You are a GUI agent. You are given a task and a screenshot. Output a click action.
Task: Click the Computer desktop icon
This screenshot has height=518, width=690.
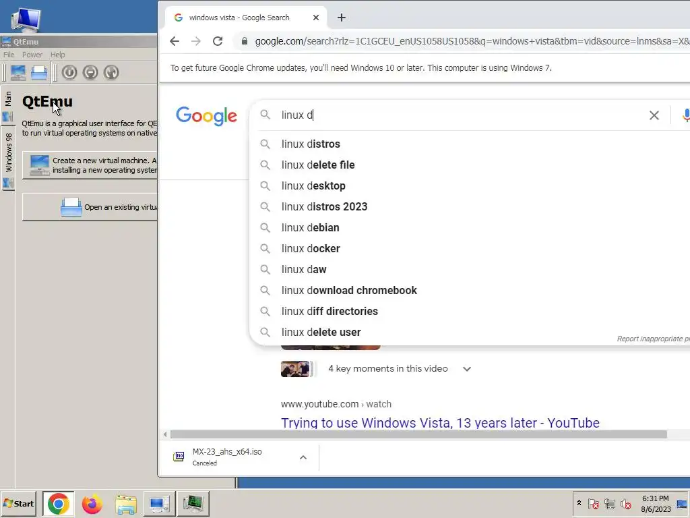(26, 20)
